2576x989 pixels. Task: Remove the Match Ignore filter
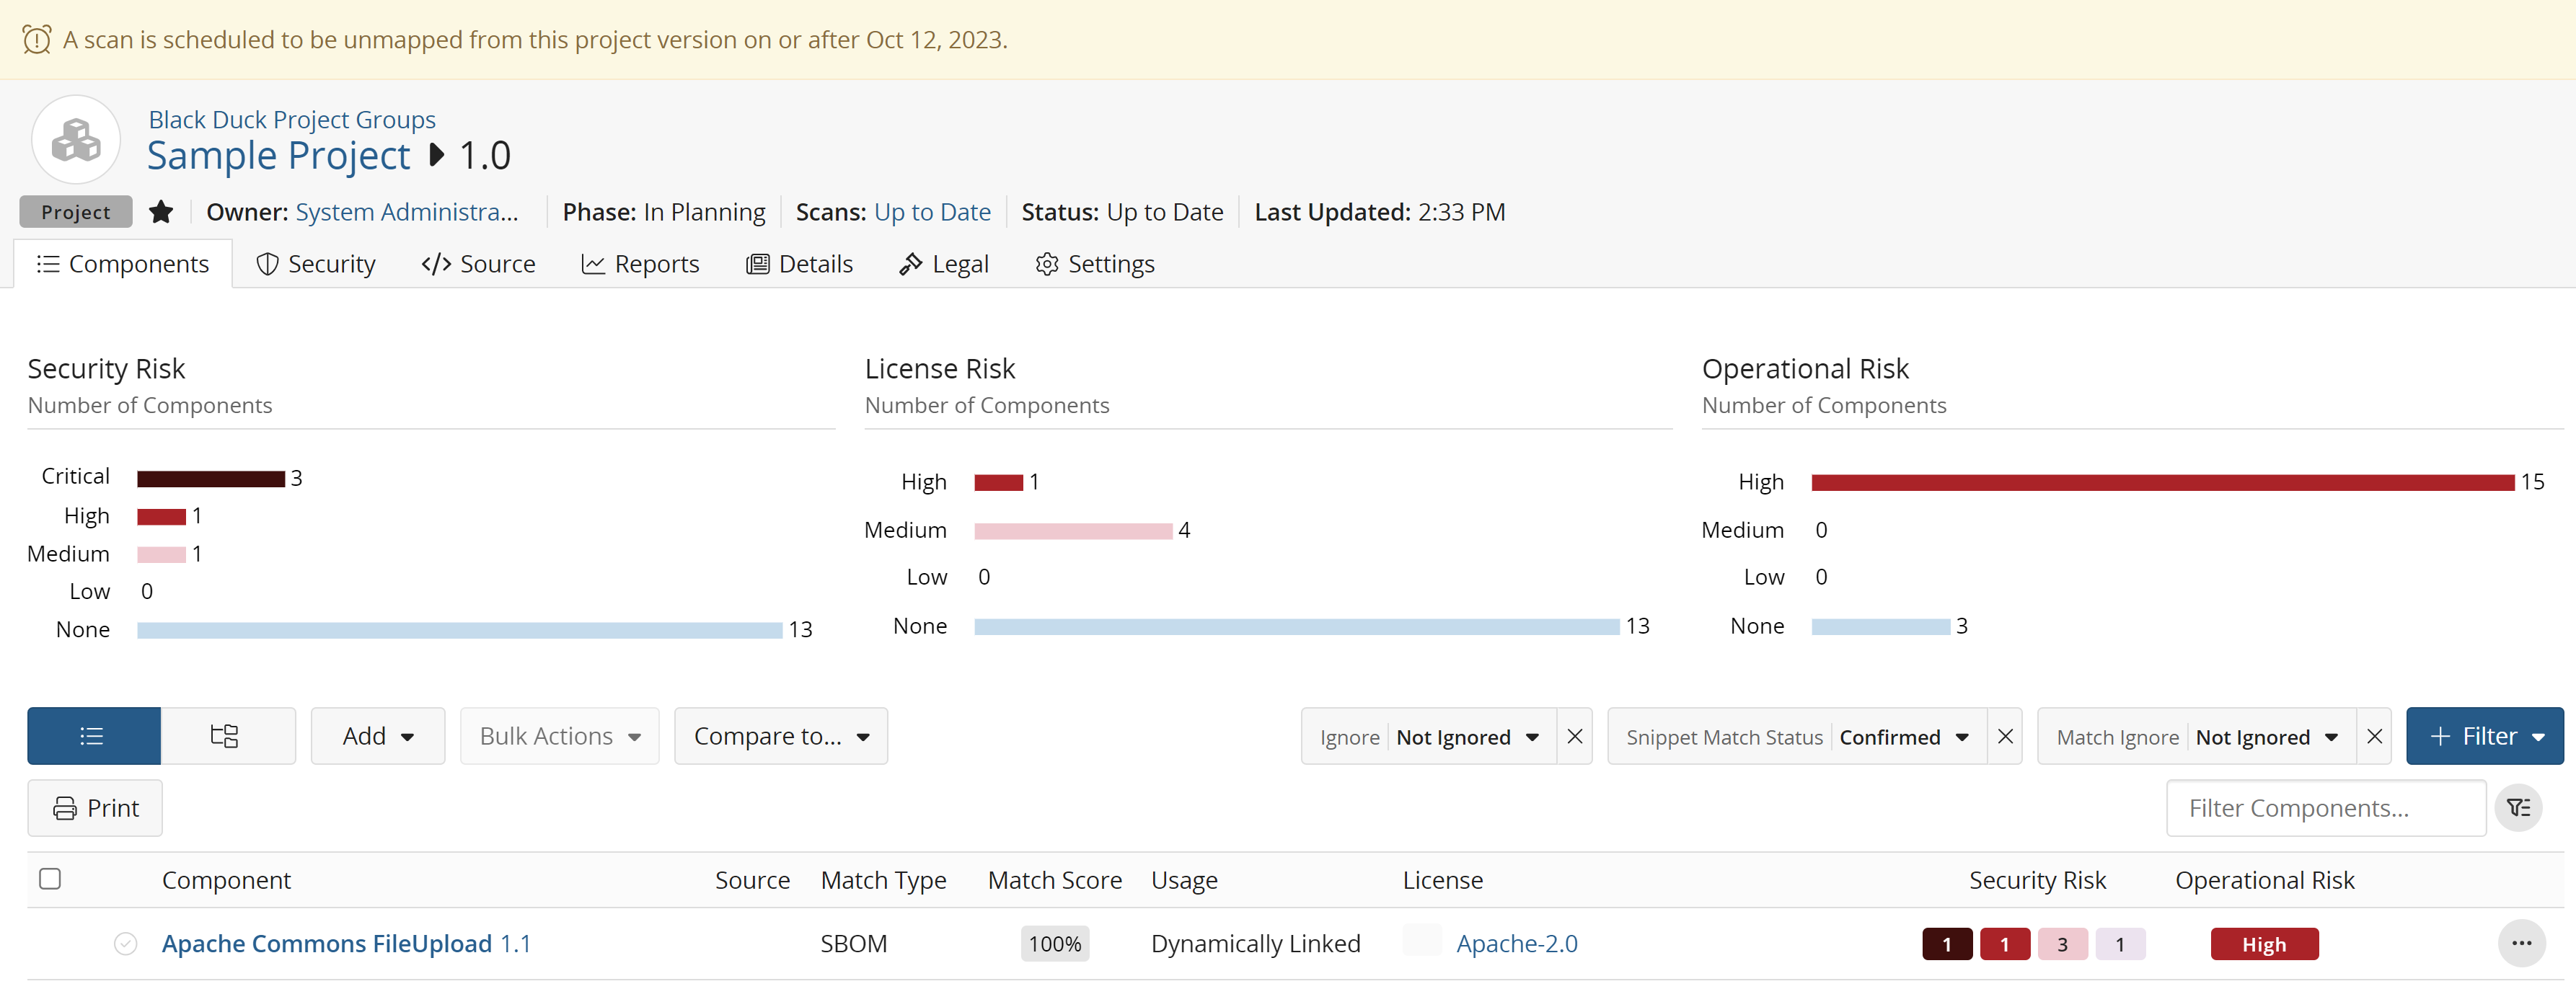coord(2374,737)
